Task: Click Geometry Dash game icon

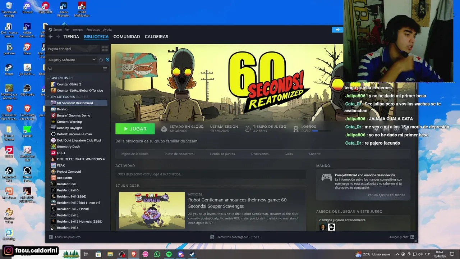Action: point(54,146)
